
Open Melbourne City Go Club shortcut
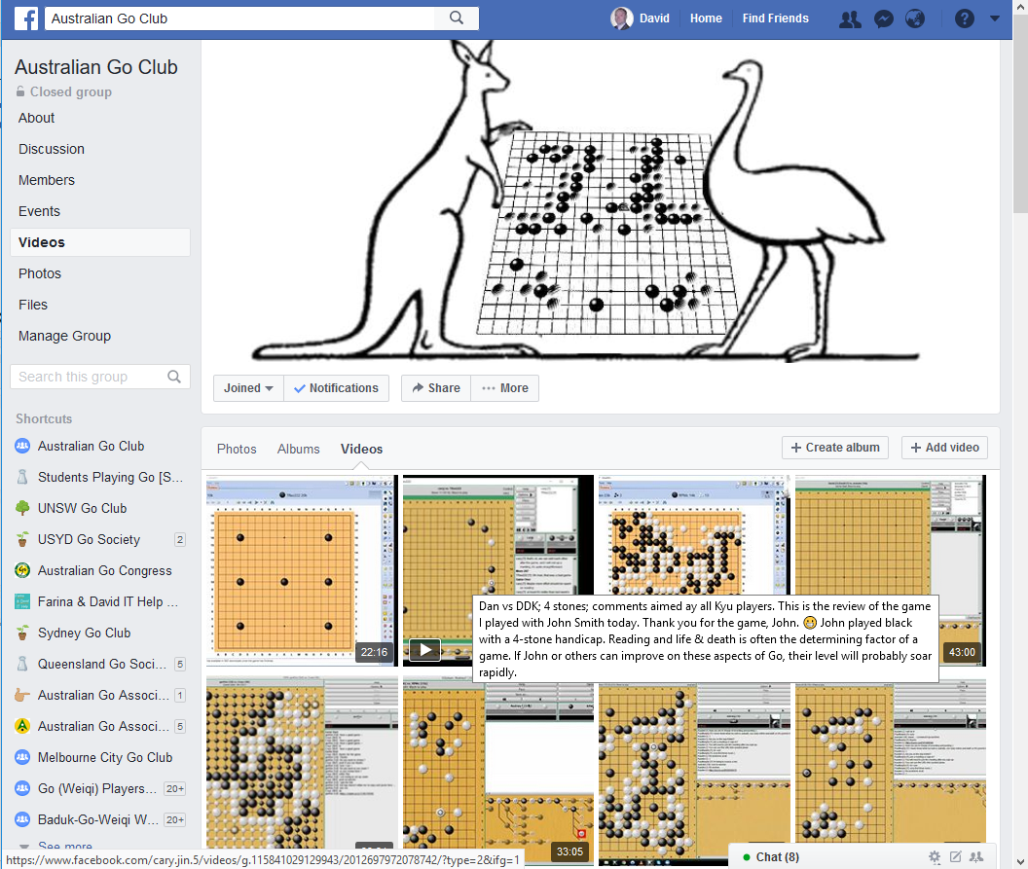coord(105,758)
